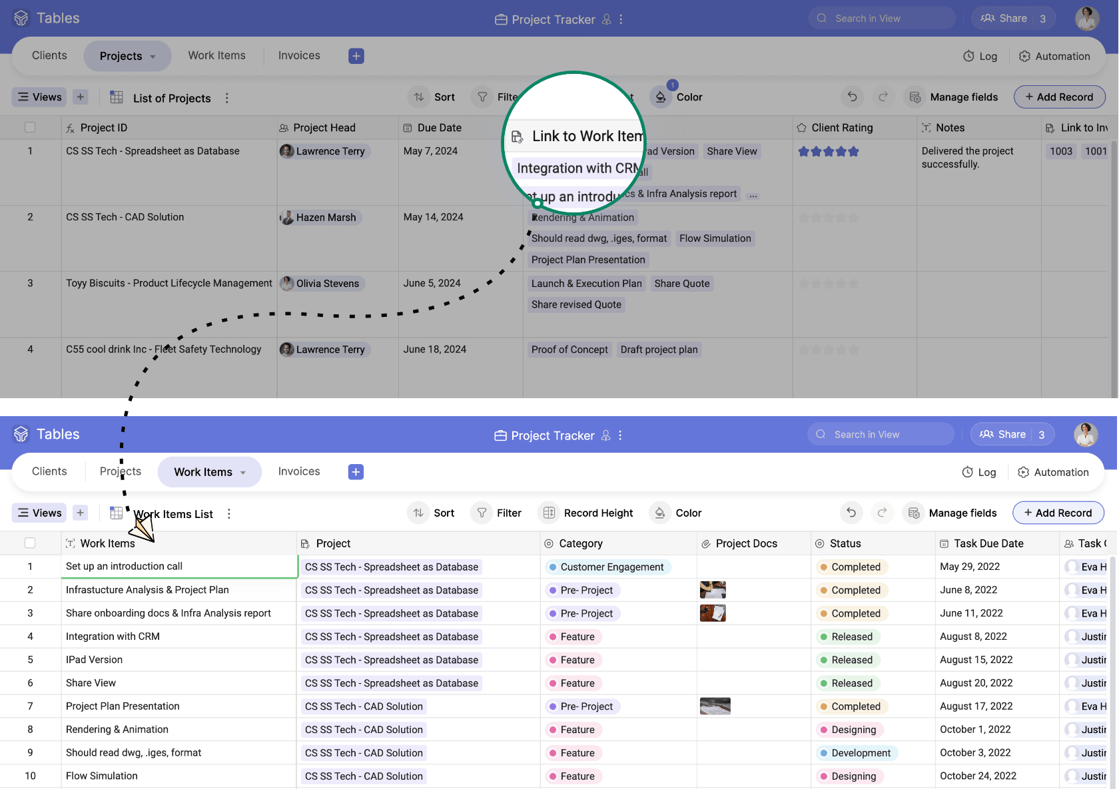Toggle select-all checkbox in Work Items header
Screen dimensions: 1119x789
(30, 543)
